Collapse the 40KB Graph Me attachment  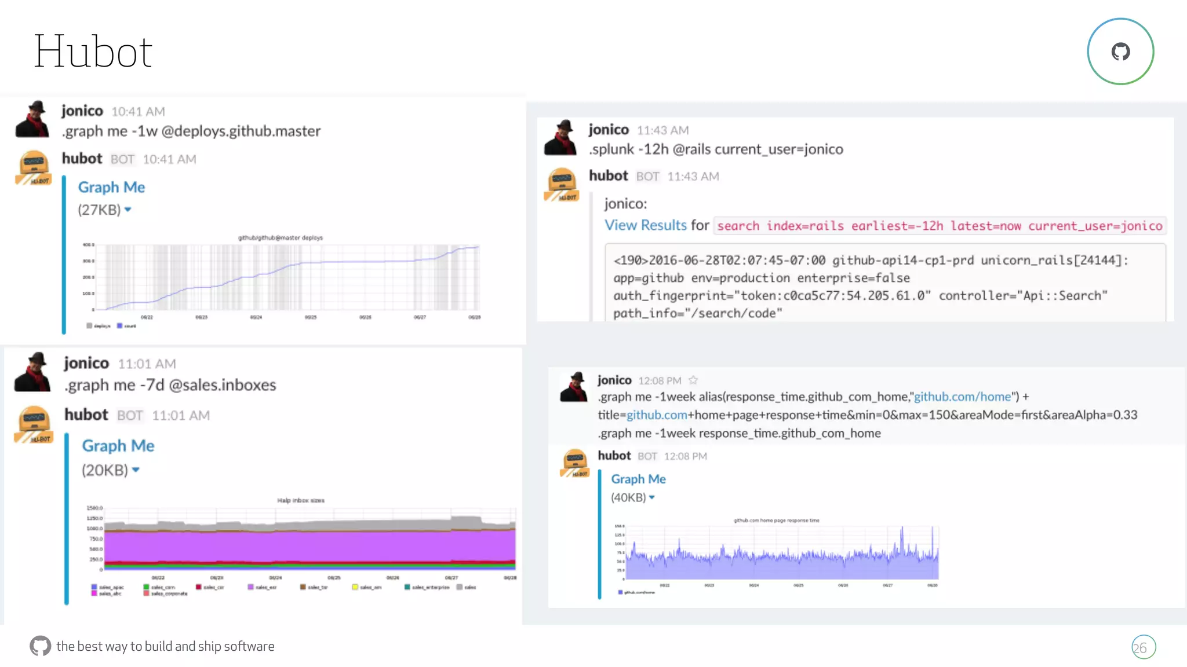pos(652,497)
